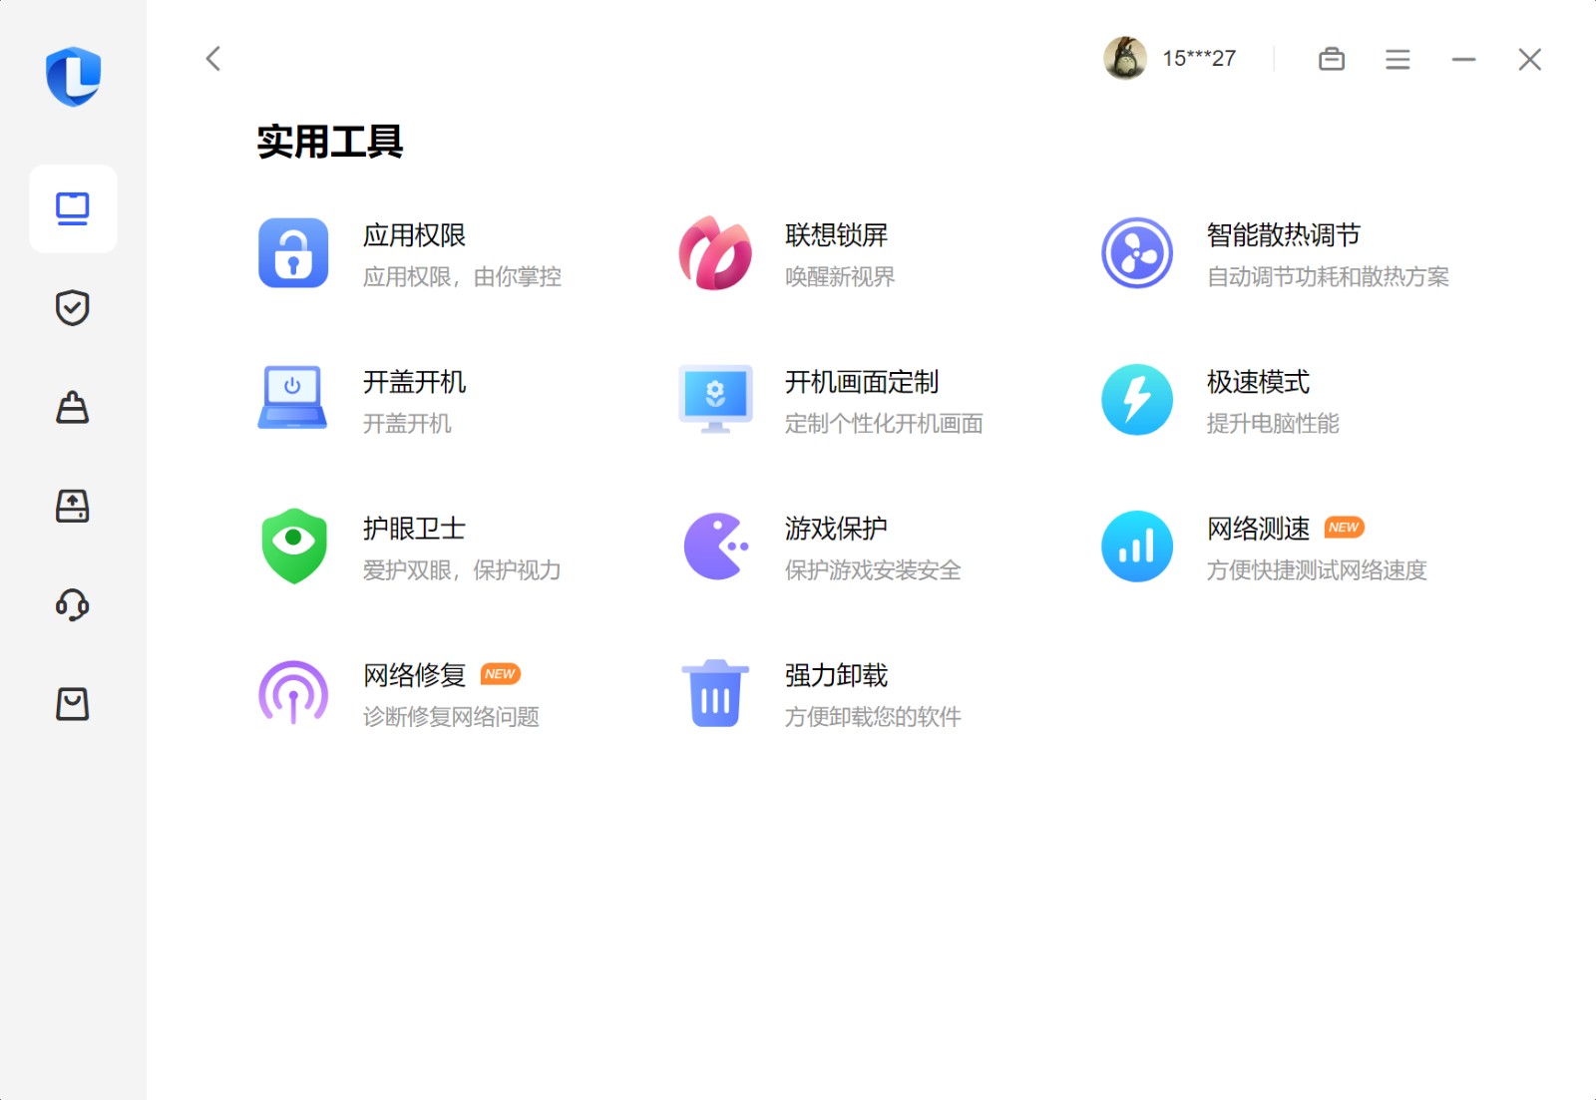Click the 极速模式 lightning icon

(1137, 400)
